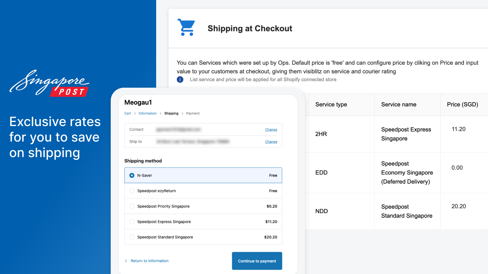
Task: Edit the 11.20 price for Speedpost Express
Action: pyautogui.click(x=458, y=129)
